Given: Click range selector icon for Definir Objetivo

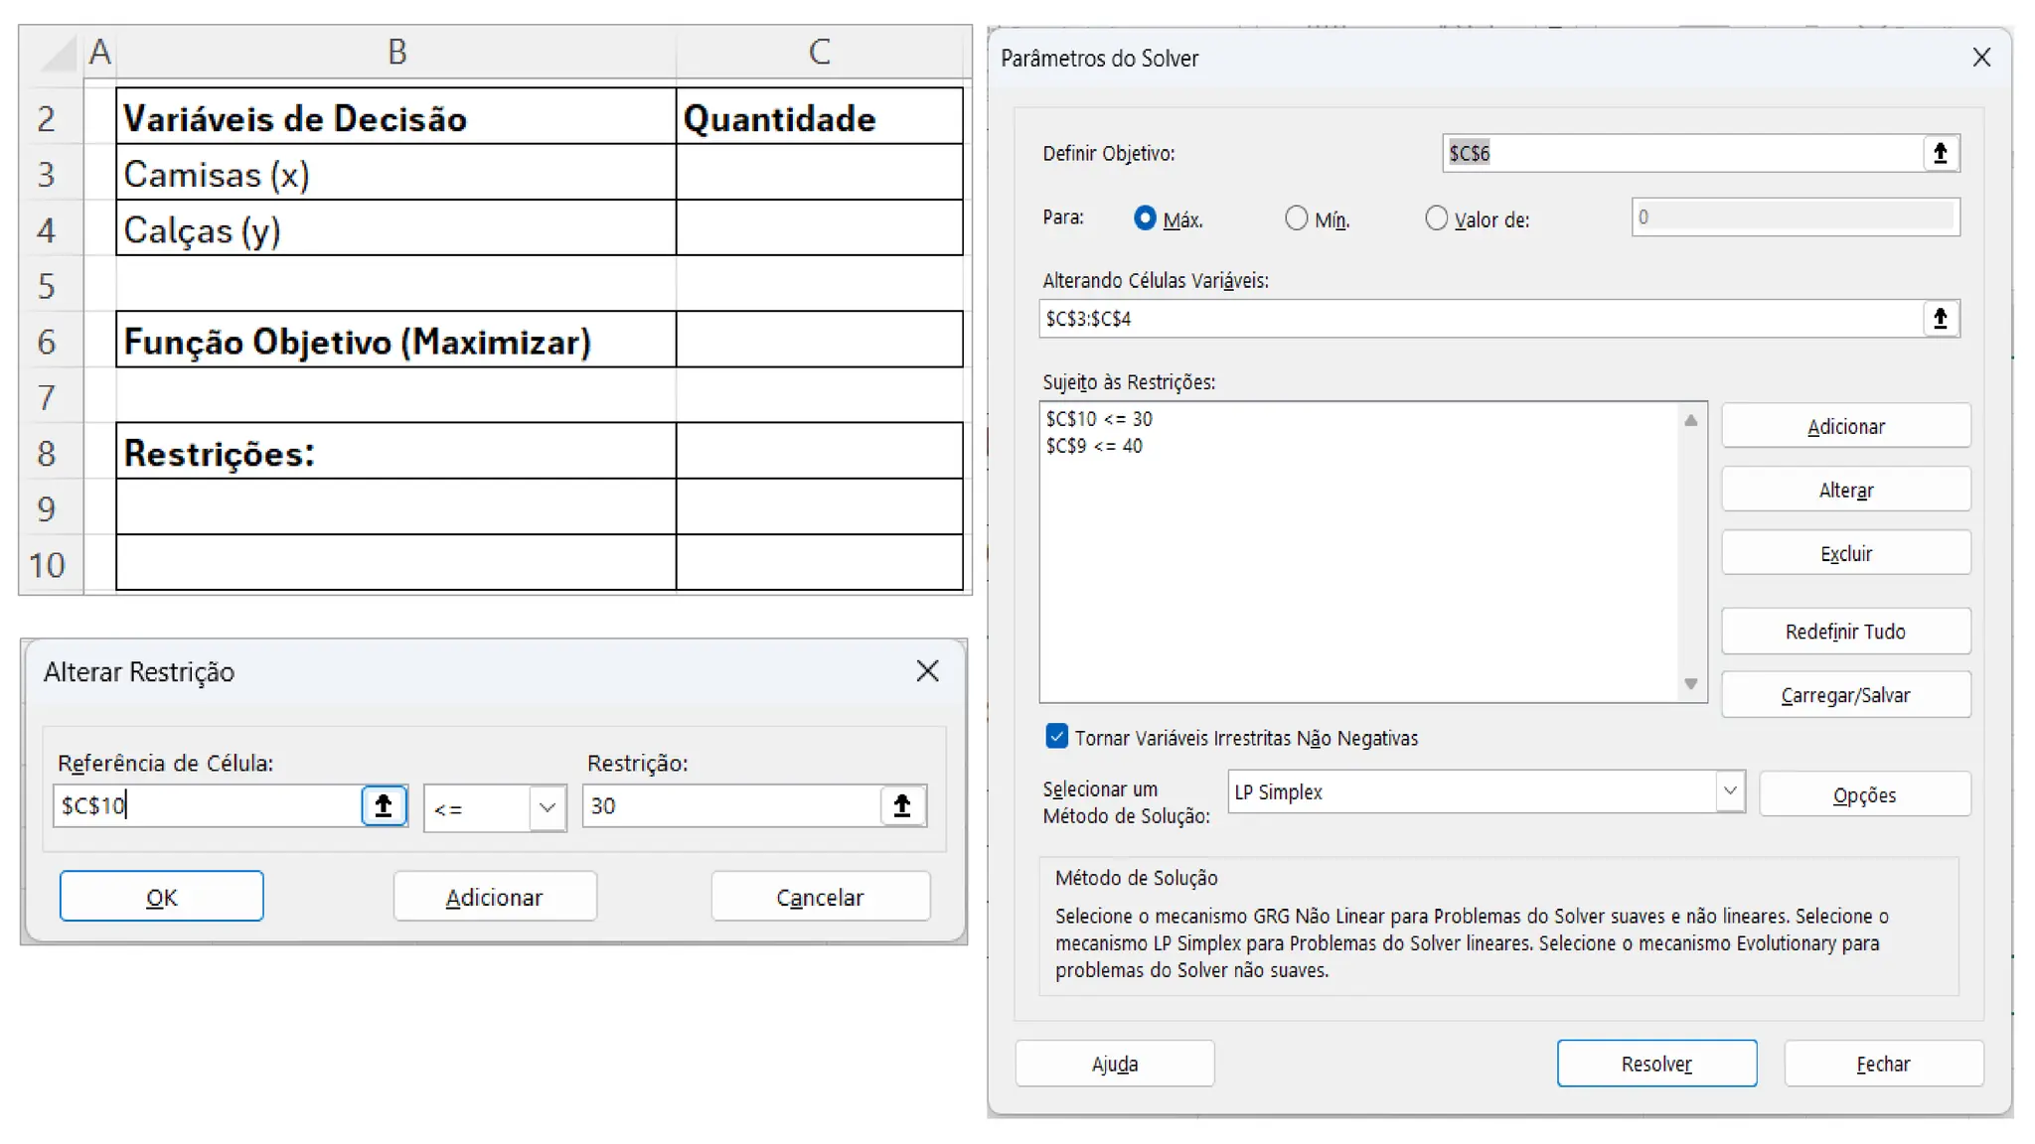Looking at the screenshot, I should (1940, 153).
